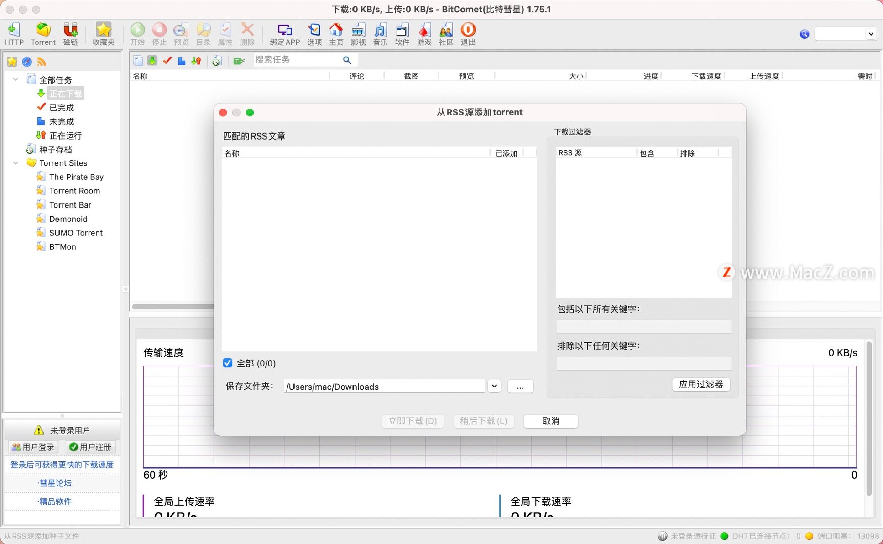Go to 主页 home icon
This screenshot has height=544, width=883.
point(336,33)
